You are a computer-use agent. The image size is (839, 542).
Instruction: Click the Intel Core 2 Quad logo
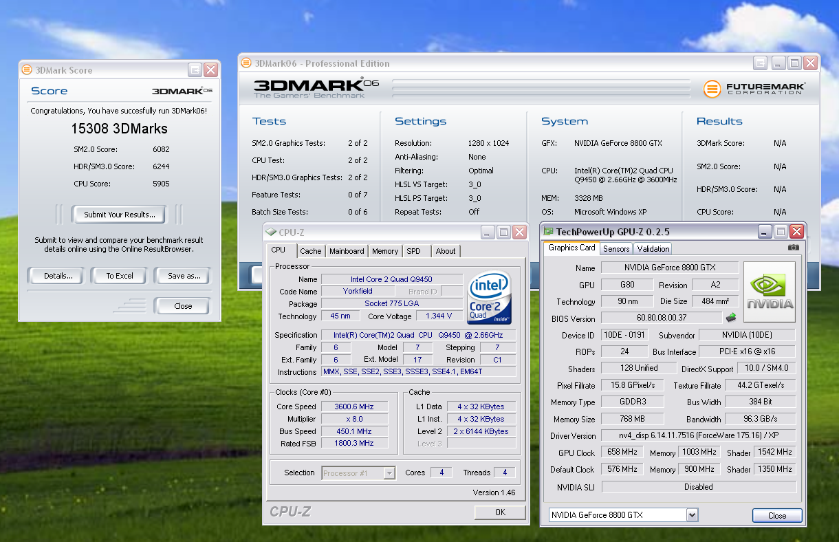(489, 298)
